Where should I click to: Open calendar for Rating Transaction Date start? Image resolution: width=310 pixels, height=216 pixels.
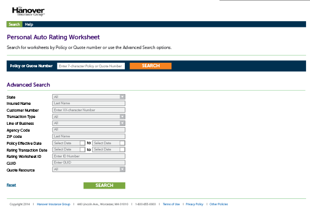point(83,149)
